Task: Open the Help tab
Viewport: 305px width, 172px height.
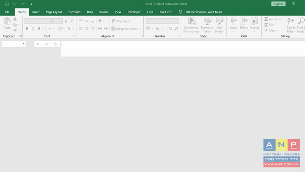Action: 150,12
